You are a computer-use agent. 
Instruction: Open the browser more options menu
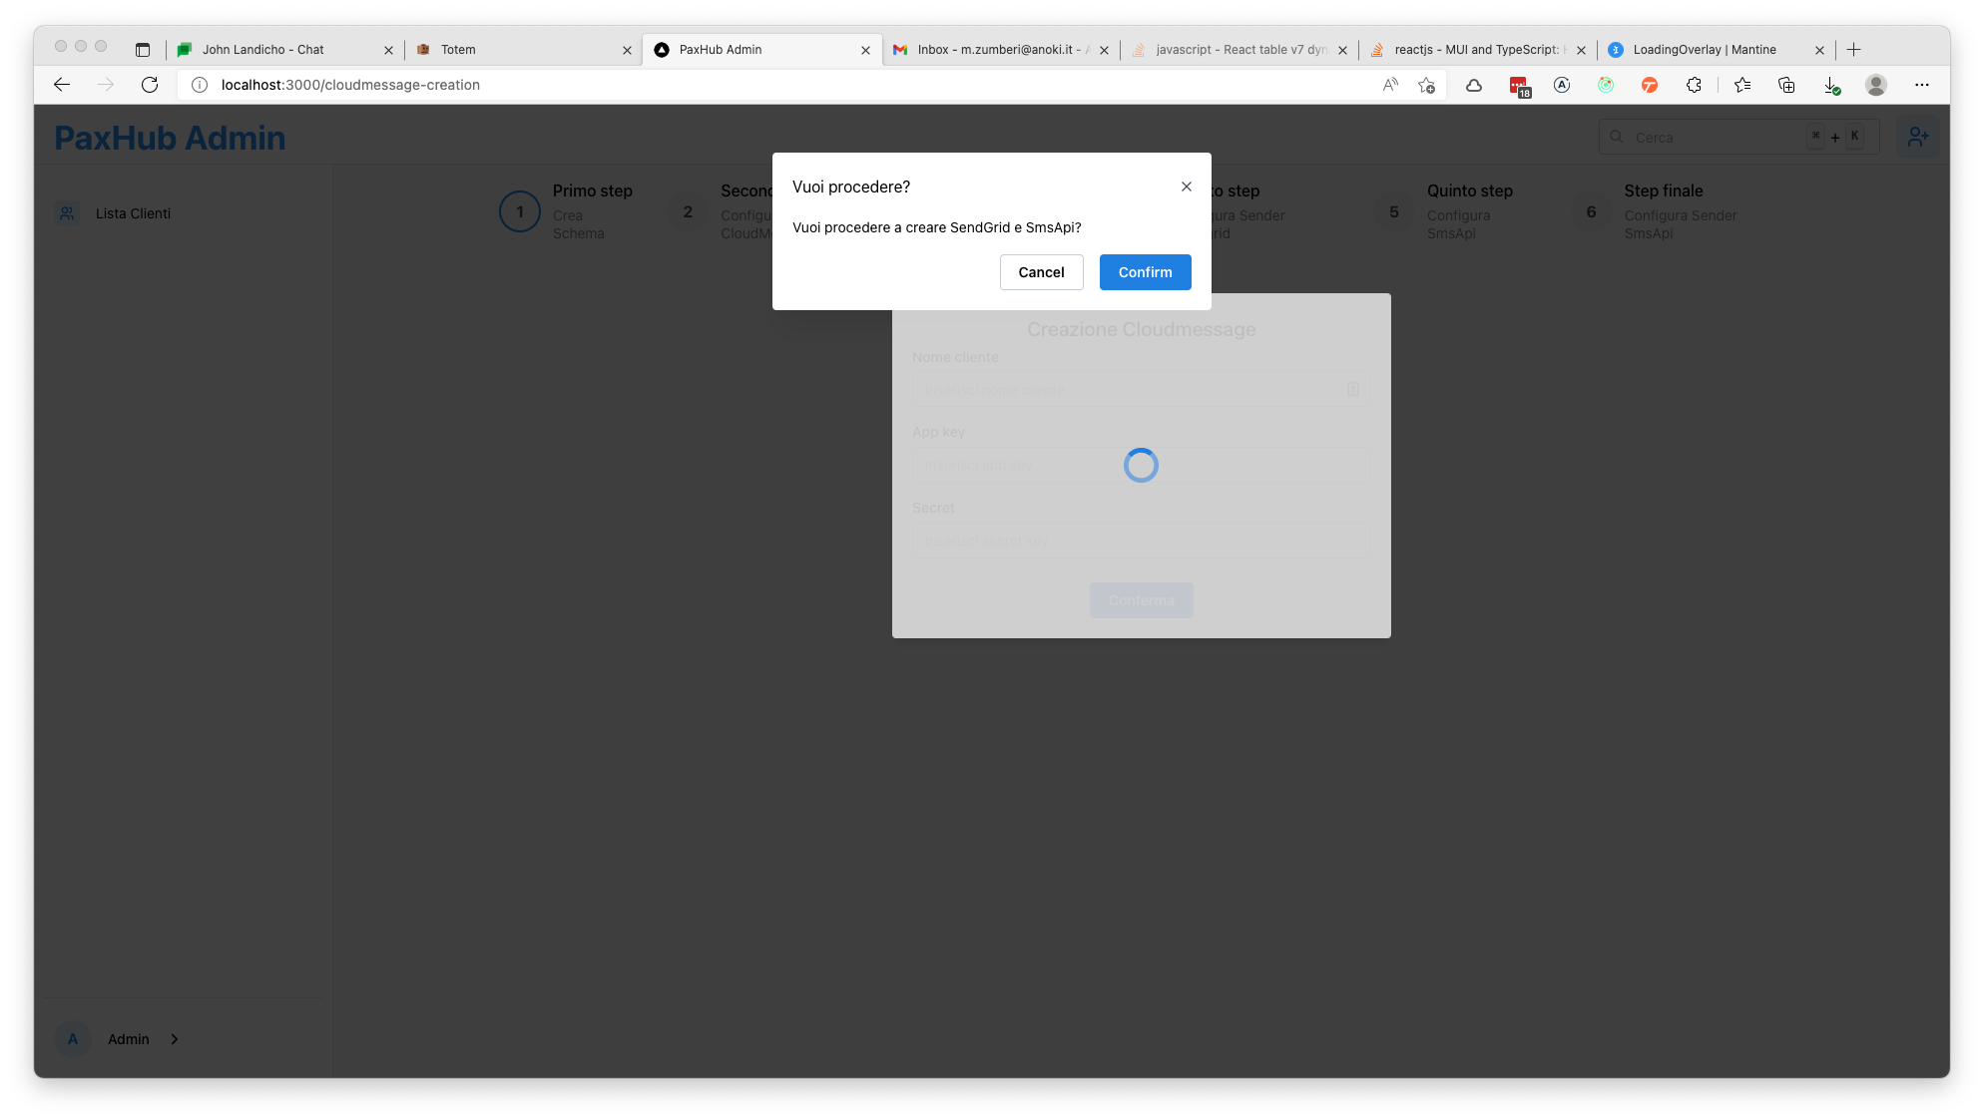tap(1921, 85)
